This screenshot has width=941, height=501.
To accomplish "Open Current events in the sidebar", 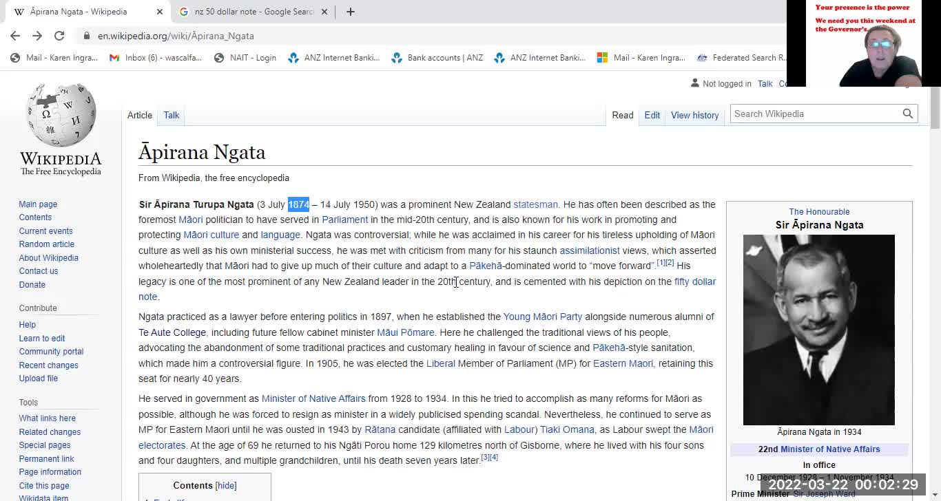I will [x=45, y=231].
